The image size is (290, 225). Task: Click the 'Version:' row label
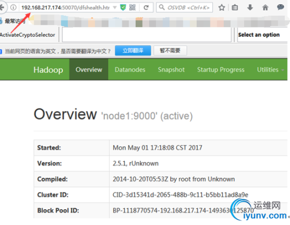pos(49,164)
